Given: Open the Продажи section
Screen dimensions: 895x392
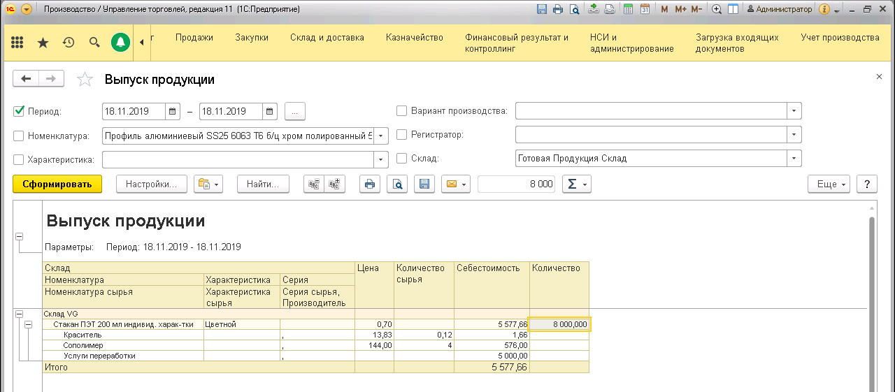Looking at the screenshot, I should pyautogui.click(x=194, y=38).
